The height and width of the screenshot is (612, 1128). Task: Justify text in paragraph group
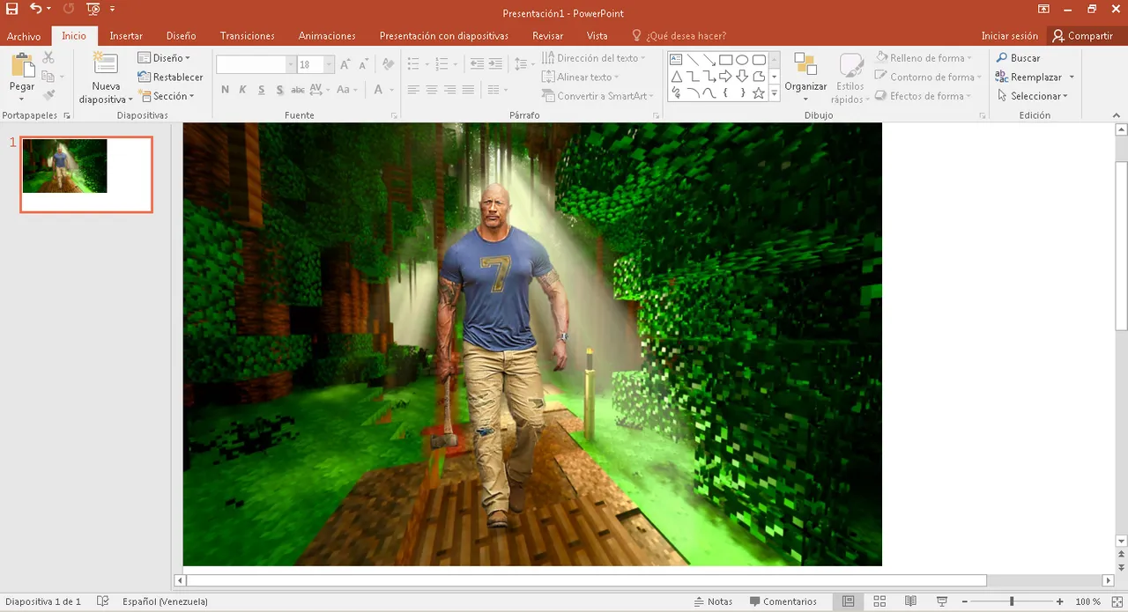468,90
